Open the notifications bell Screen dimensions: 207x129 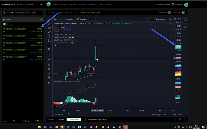(172, 4)
